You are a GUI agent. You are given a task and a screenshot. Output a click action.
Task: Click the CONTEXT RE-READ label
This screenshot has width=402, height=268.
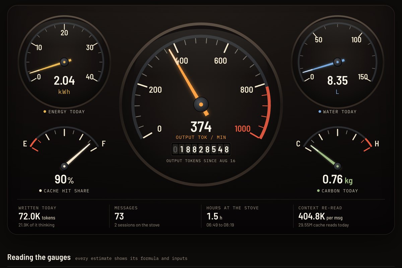tap(320, 208)
